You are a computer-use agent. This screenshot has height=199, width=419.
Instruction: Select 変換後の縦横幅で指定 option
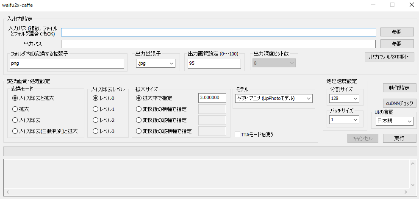[x=164, y=131]
